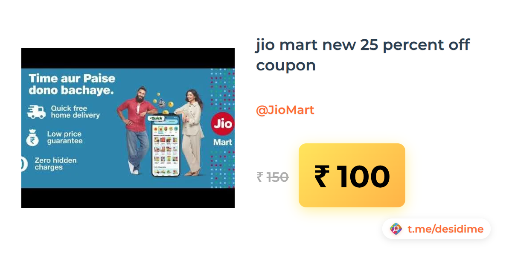The height and width of the screenshot is (256, 512).
Task: Click the Jio Mart banner thumbnail
Action: pyautogui.click(x=128, y=128)
